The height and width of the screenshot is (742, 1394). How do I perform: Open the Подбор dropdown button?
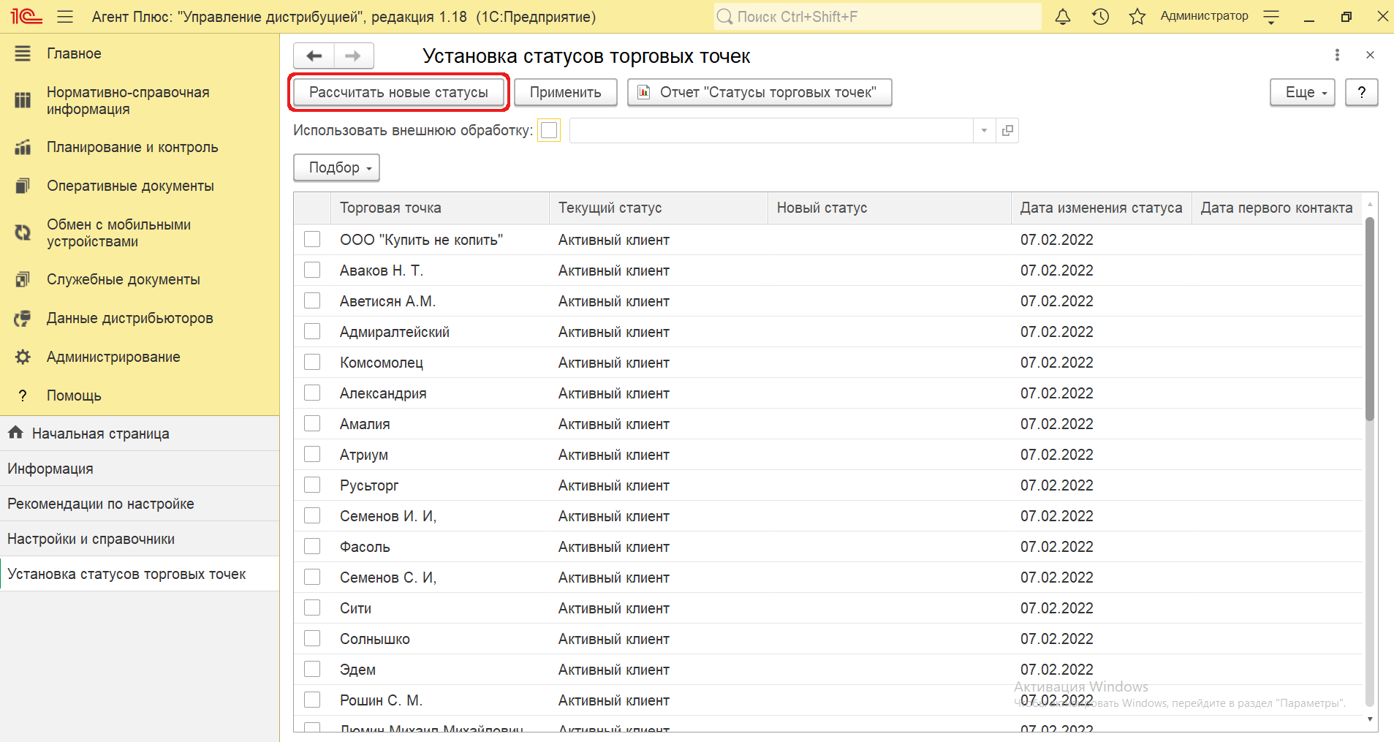[x=336, y=167]
